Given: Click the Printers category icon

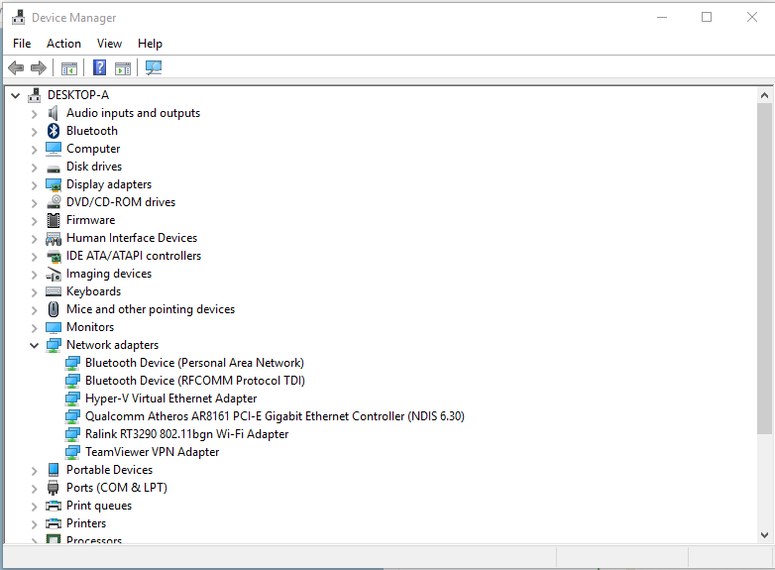Looking at the screenshot, I should [x=54, y=523].
